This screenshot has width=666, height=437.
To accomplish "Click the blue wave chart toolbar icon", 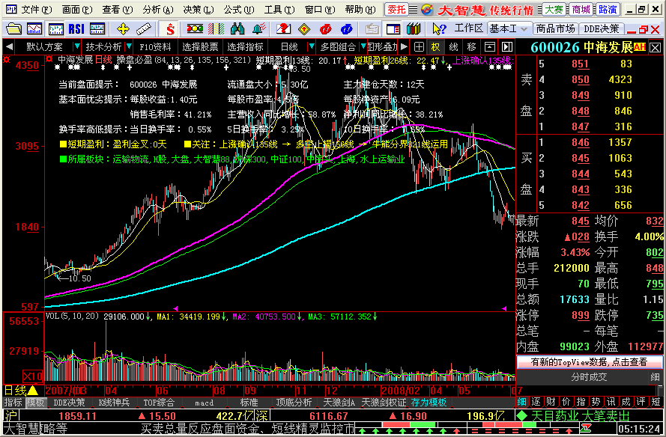I will coord(55,29).
